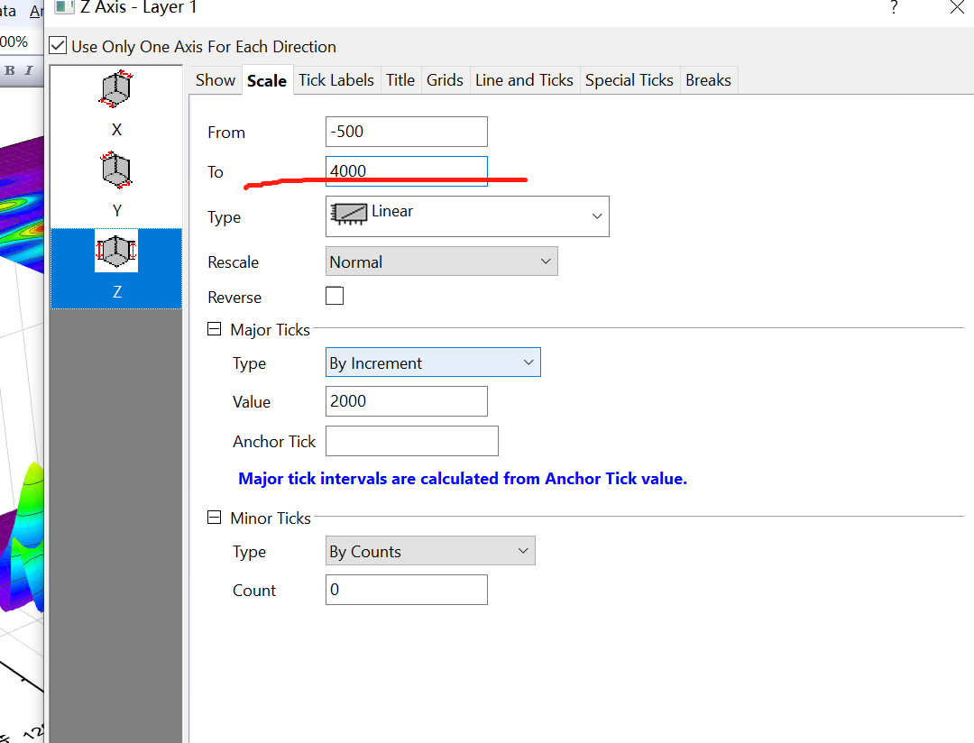
Task: Click the Z Axis dialog title bar icon
Action: (x=63, y=7)
